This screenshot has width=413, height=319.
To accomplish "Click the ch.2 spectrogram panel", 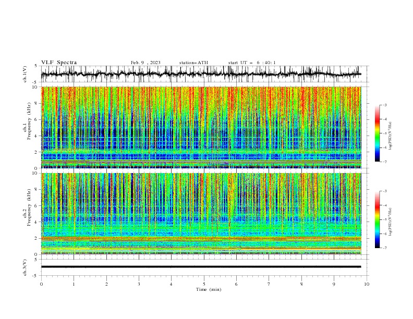I will pyautogui.click(x=201, y=214).
